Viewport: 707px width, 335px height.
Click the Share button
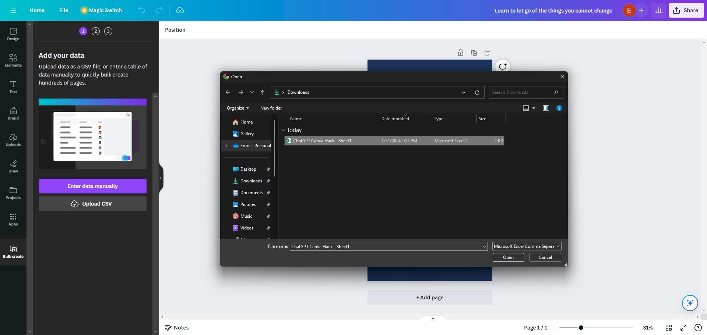[686, 10]
